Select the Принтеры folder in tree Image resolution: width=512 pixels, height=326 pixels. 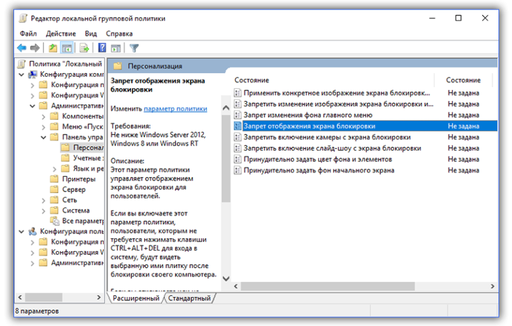(74, 179)
